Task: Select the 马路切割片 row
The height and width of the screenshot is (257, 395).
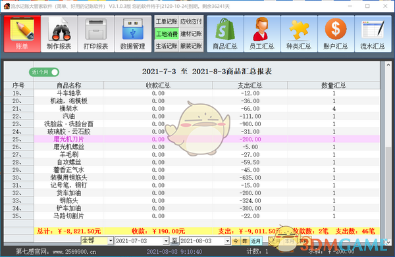Action: pyautogui.click(x=207, y=216)
